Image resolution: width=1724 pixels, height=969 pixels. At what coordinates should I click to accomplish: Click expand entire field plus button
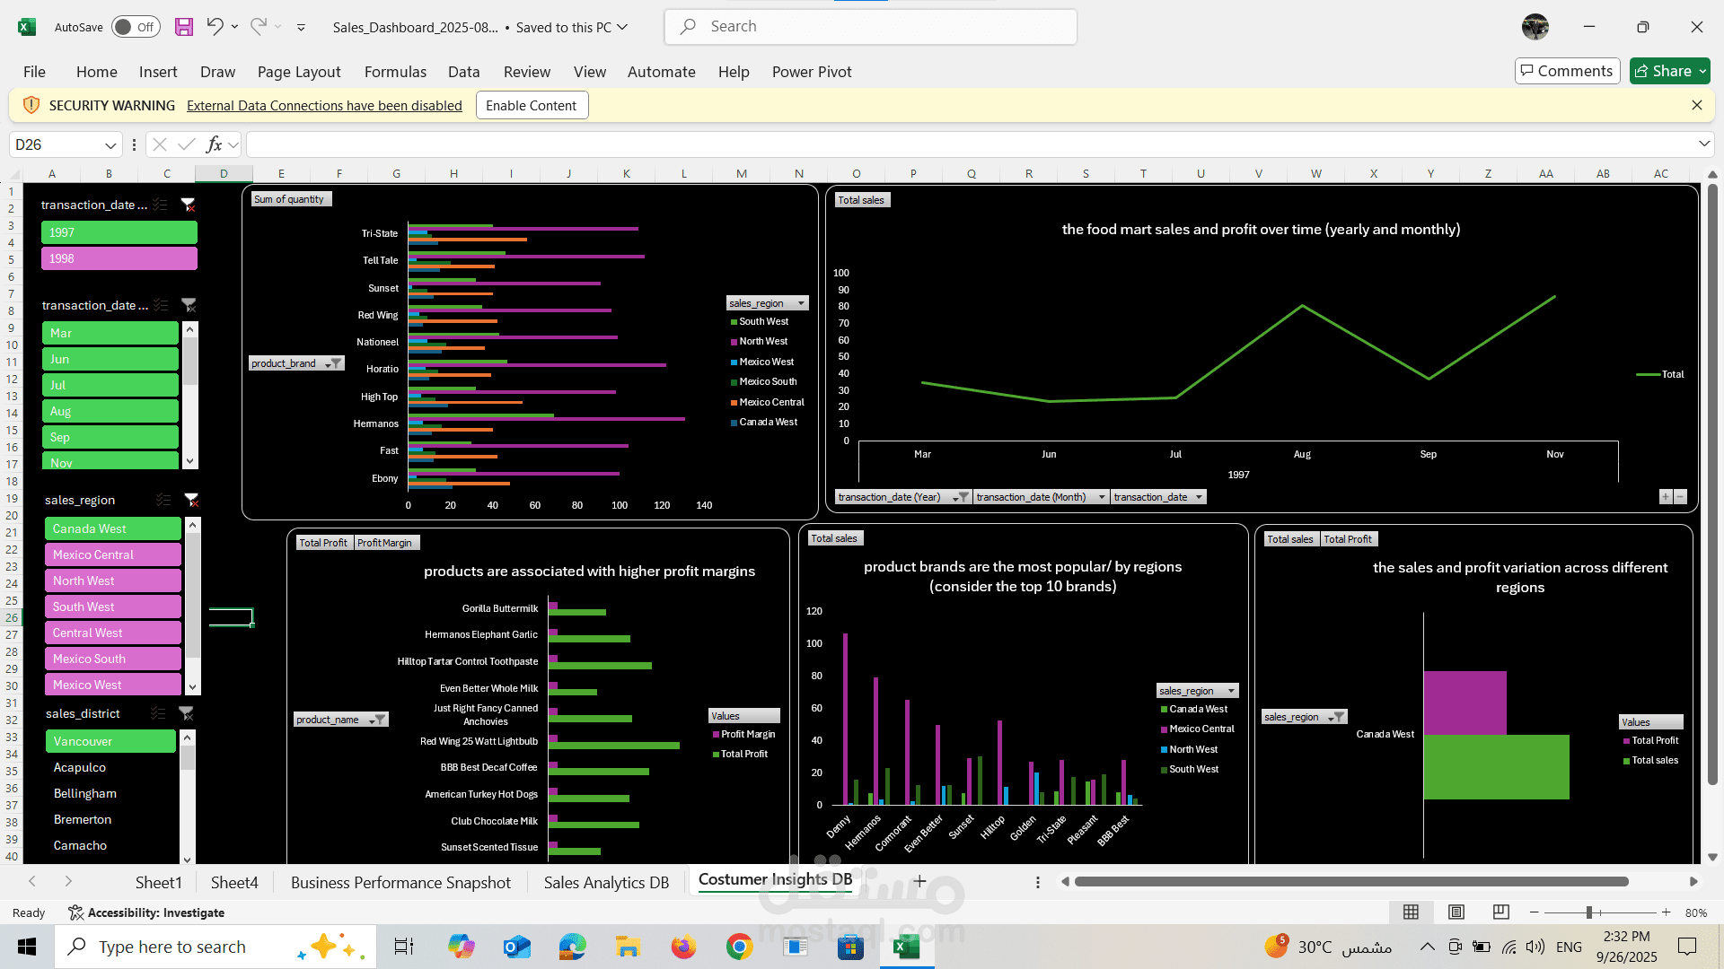[1666, 497]
